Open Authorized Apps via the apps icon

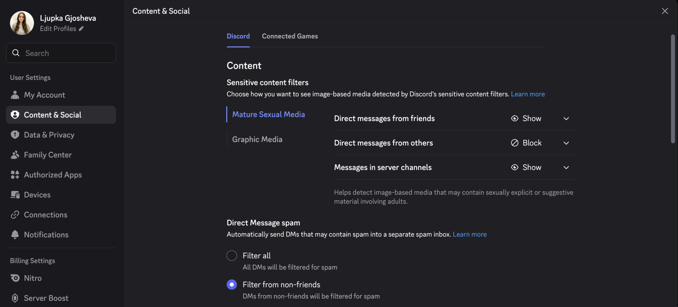[15, 175]
